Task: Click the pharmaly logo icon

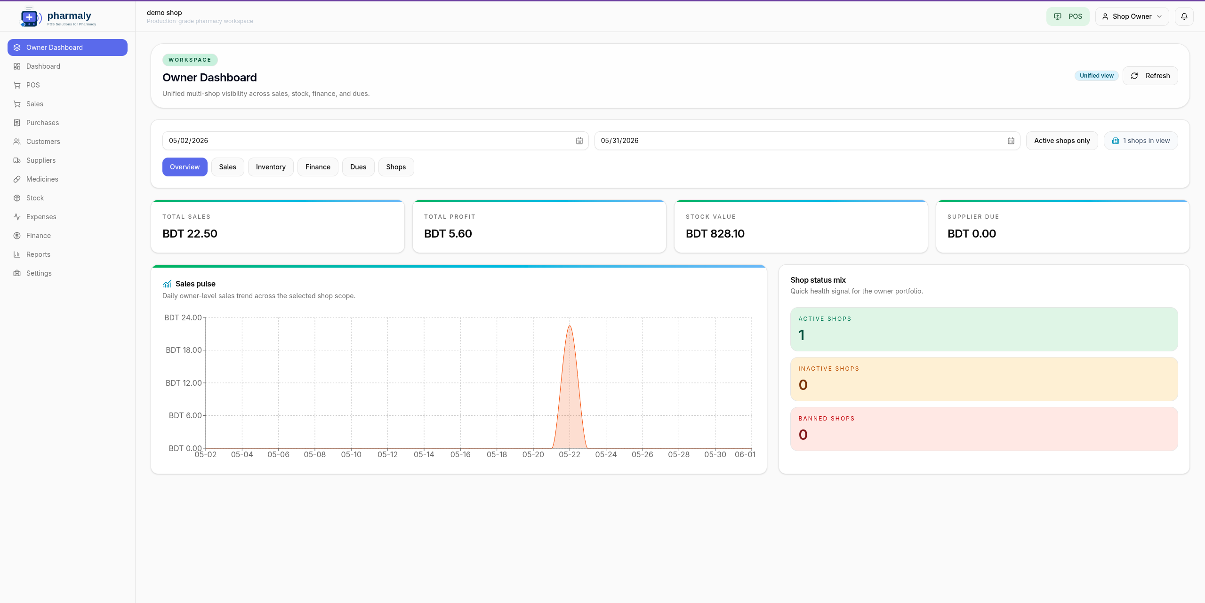Action: pos(30,17)
